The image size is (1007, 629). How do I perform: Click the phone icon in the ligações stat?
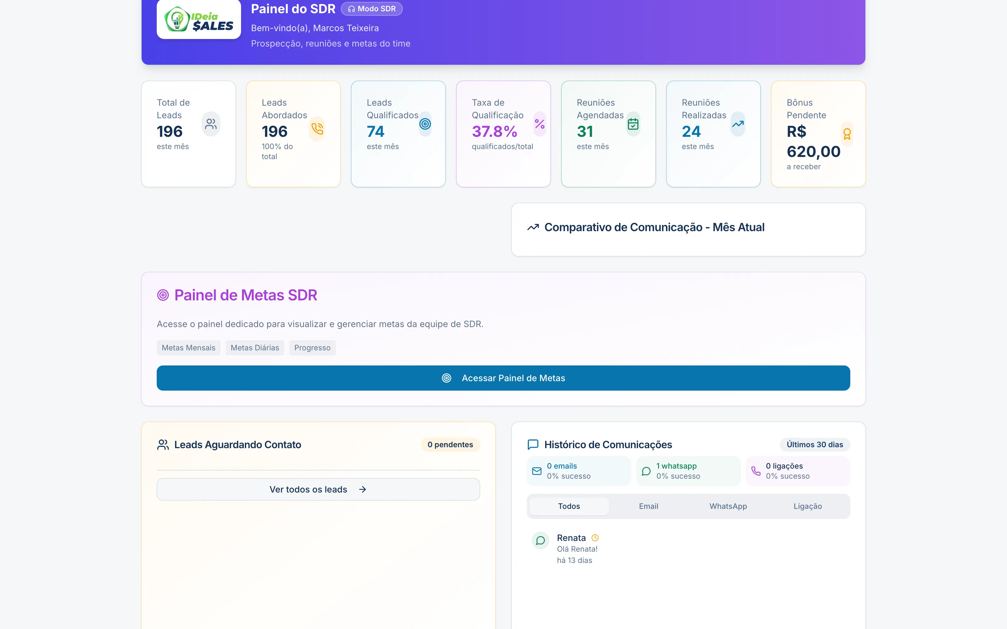(x=756, y=471)
